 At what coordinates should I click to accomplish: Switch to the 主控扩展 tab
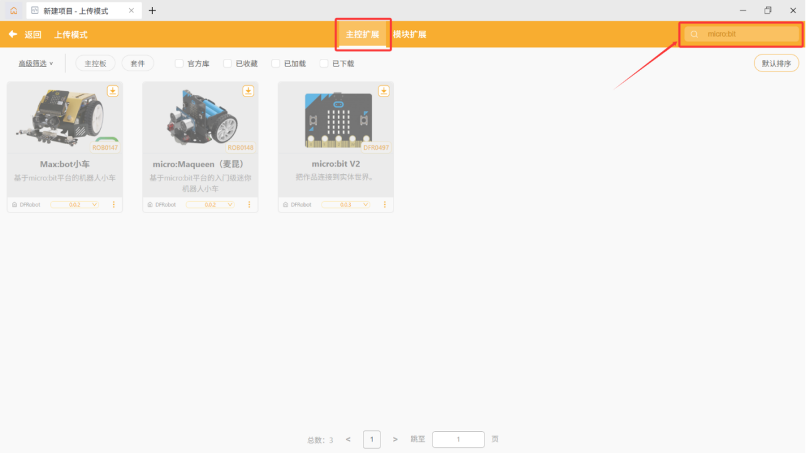(x=362, y=34)
